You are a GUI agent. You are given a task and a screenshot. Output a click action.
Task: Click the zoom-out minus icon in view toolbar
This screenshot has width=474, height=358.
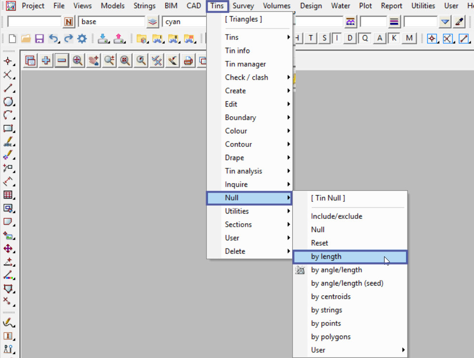click(62, 61)
